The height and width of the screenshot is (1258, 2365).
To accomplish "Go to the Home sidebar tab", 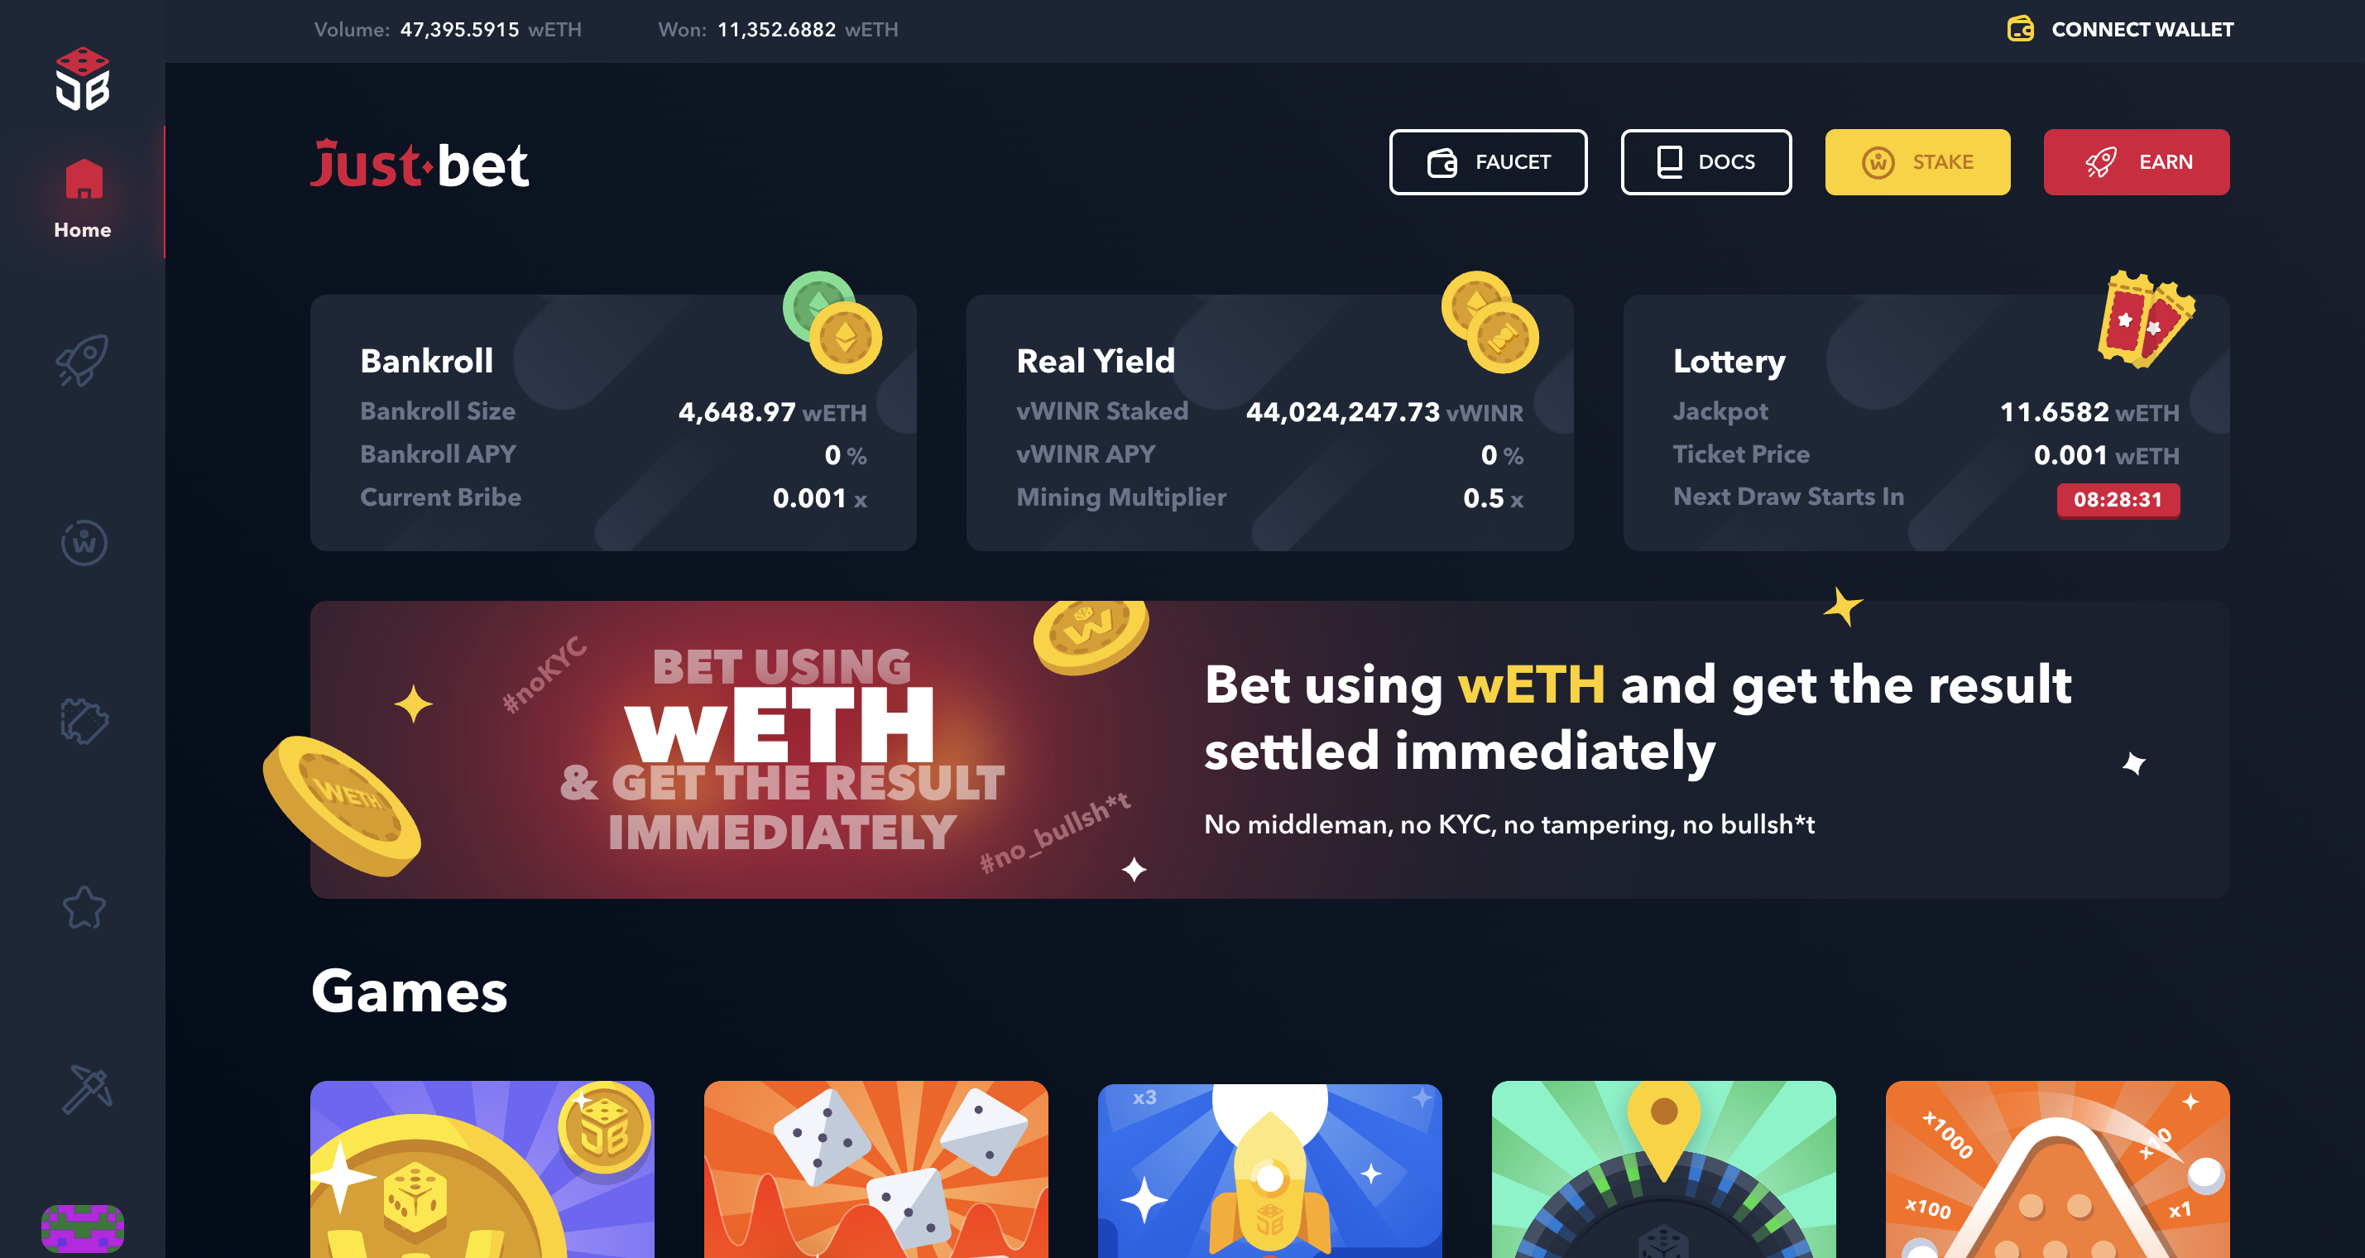I will pos(83,198).
